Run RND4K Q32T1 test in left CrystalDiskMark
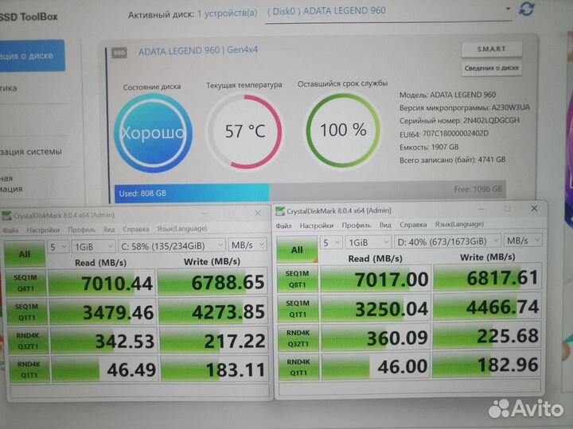Viewport: 573px width, 429px height. pos(28,341)
